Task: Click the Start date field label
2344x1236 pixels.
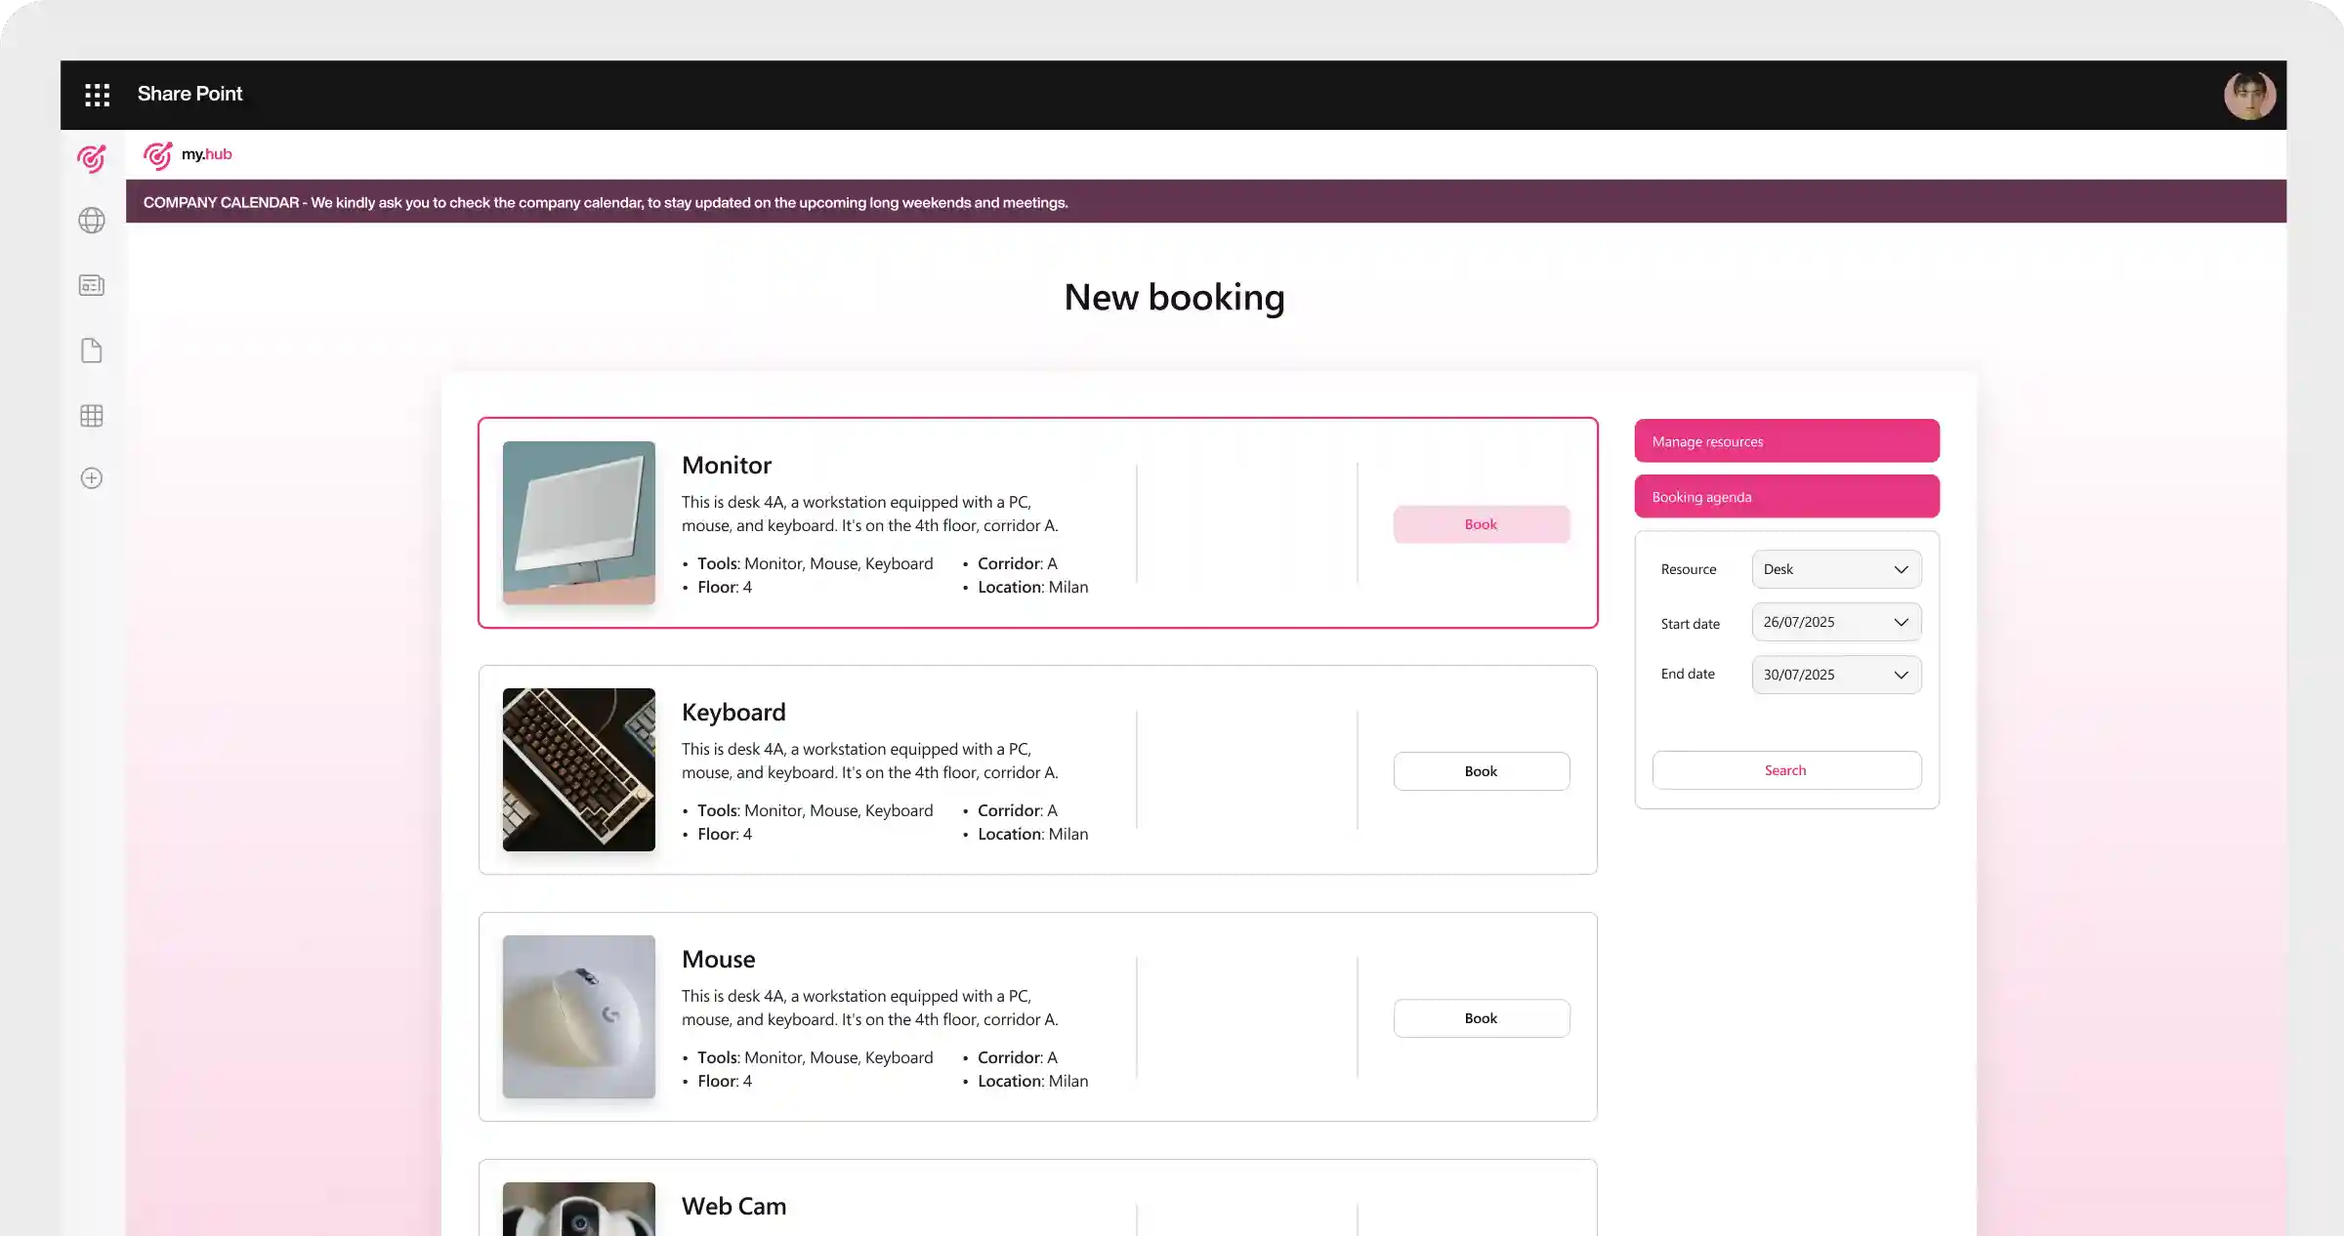Action: (x=1691, y=624)
